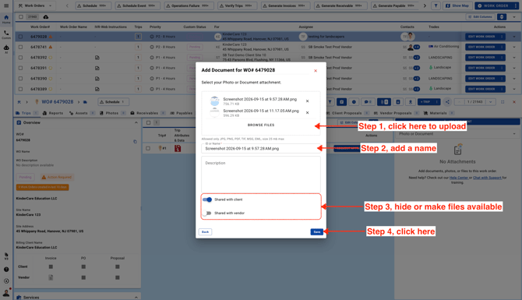Remove second screenshot file 11.17.05 AM
522x300 pixels.
pos(307,112)
